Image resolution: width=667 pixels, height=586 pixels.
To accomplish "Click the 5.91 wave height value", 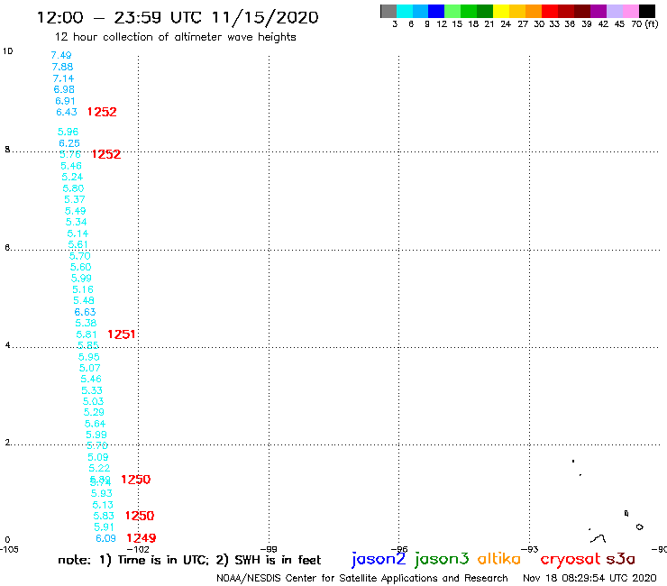I will (x=105, y=527).
